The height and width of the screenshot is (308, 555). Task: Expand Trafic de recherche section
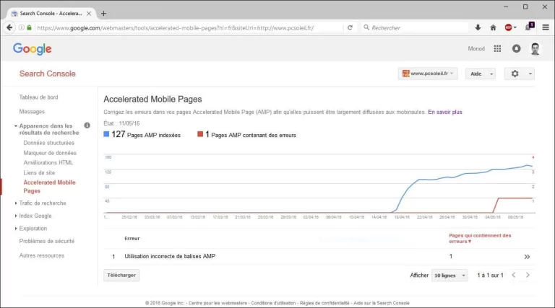click(x=16, y=203)
